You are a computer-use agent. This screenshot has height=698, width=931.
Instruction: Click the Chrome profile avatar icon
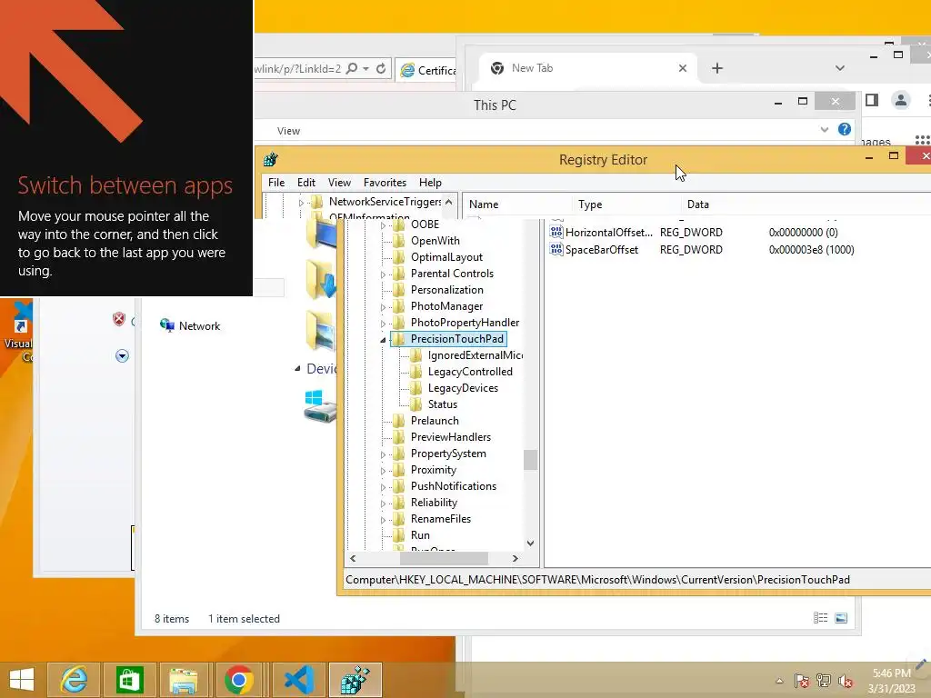pyautogui.click(x=901, y=100)
